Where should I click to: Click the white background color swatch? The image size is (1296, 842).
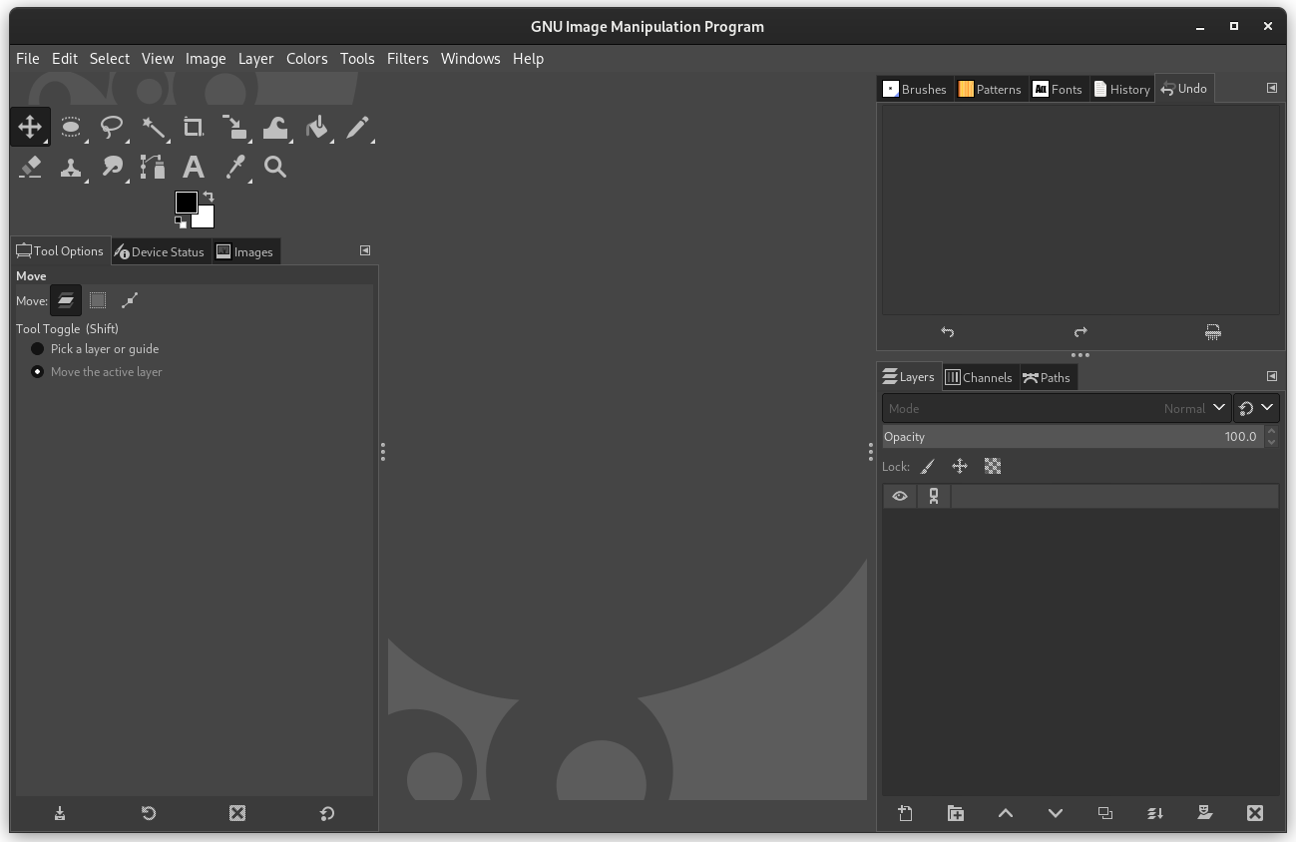tap(206, 219)
